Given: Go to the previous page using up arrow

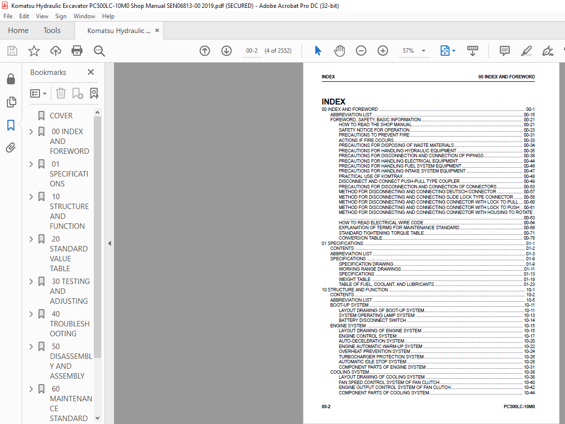Looking at the screenshot, I should coord(205,51).
